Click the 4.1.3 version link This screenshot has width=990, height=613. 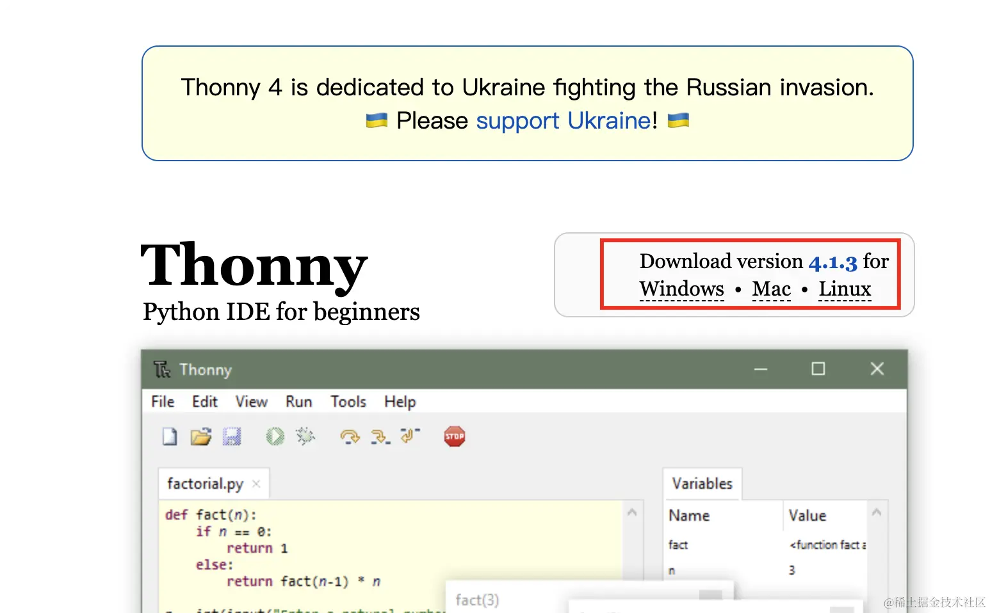pyautogui.click(x=832, y=262)
